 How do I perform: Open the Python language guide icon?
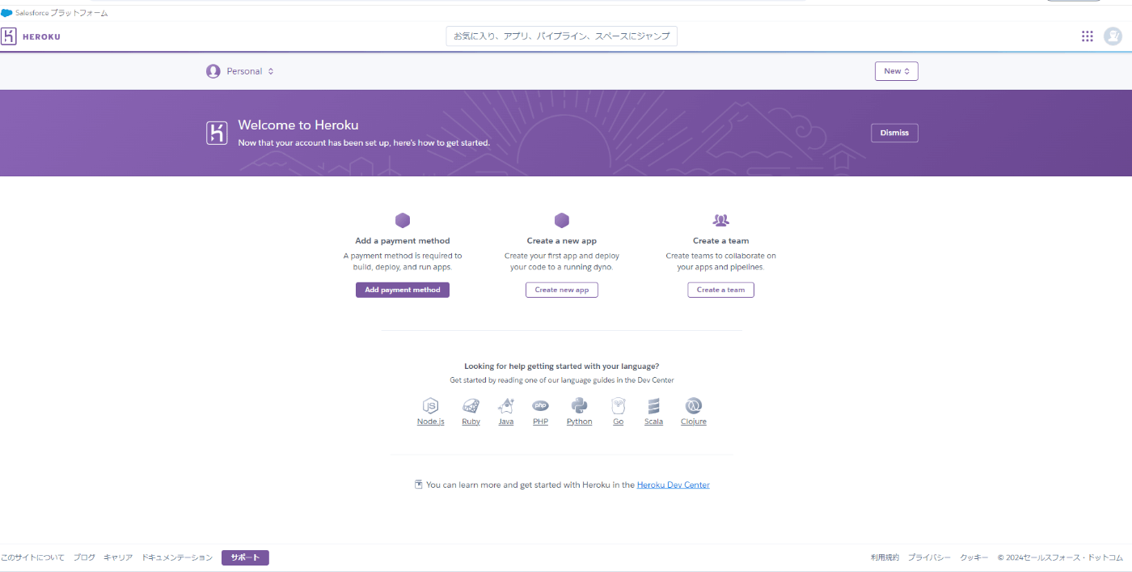pos(579,406)
